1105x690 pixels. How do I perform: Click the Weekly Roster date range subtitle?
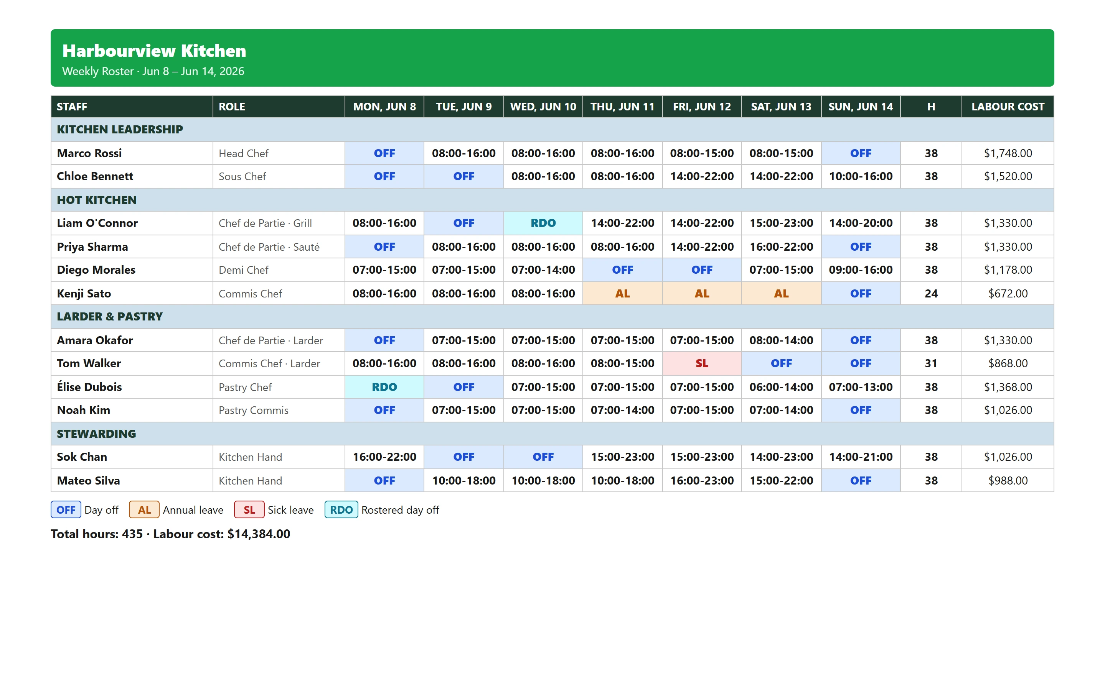pos(153,71)
